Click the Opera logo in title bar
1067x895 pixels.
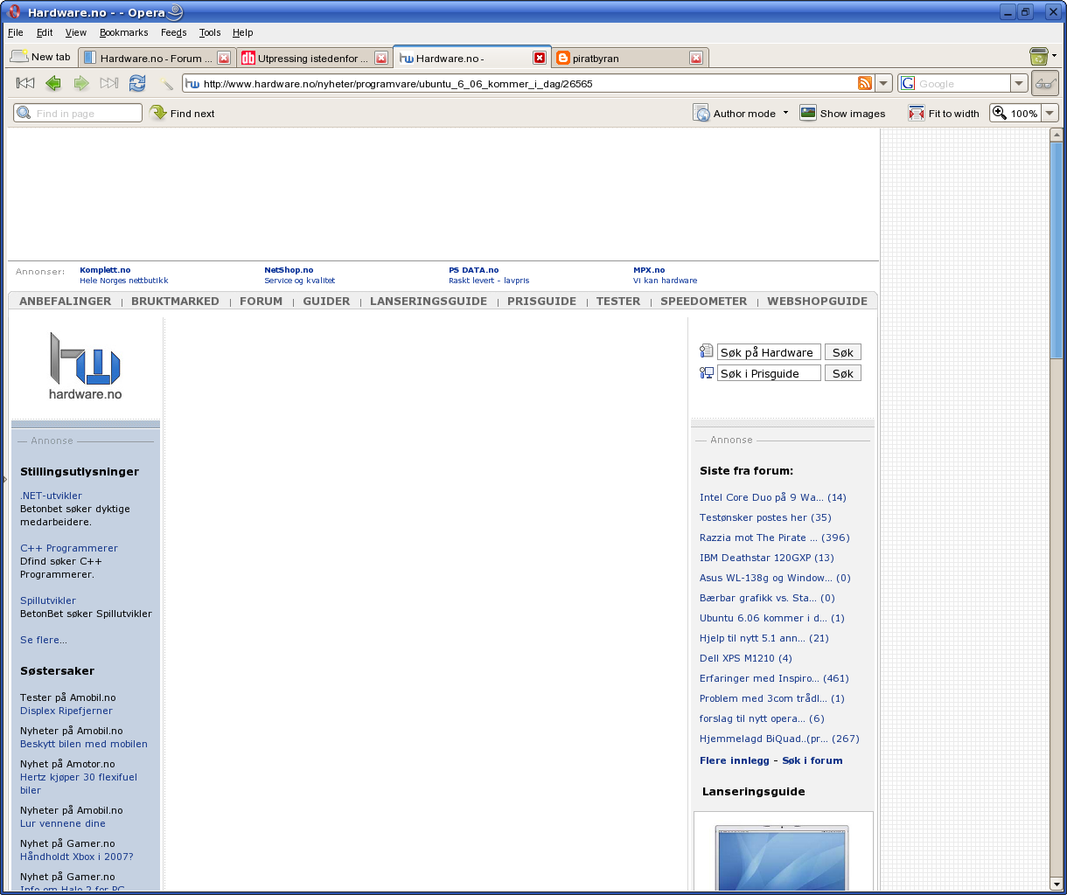(14, 12)
